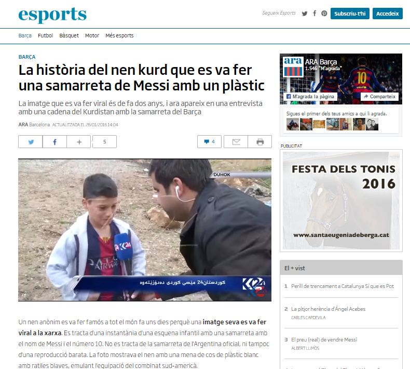Click the article headline about the Kurdish boy

click(x=142, y=78)
